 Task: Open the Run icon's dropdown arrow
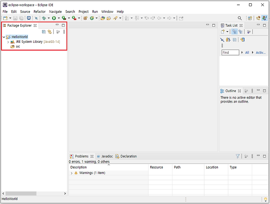point(59,18)
